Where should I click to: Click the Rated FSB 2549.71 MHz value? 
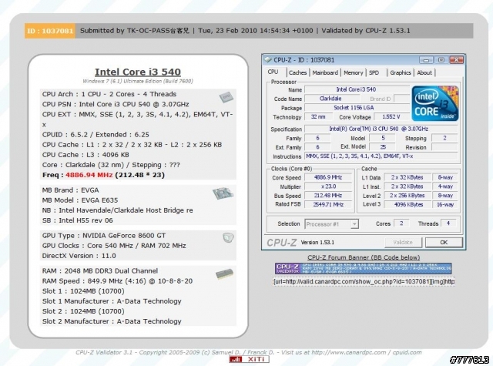(328, 204)
